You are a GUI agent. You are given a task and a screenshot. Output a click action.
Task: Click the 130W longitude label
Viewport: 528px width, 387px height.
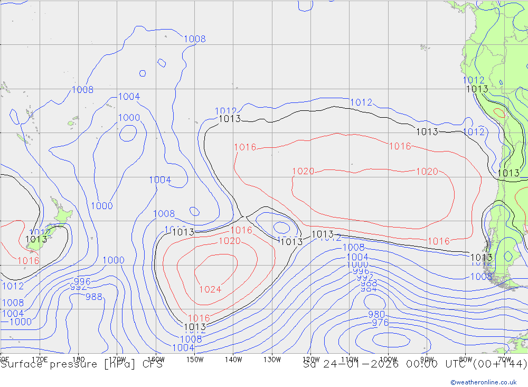(272, 360)
